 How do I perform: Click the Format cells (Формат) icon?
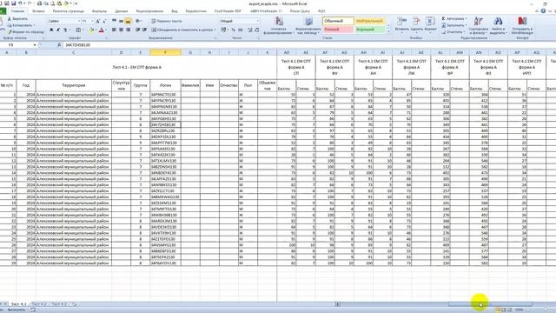(430, 21)
